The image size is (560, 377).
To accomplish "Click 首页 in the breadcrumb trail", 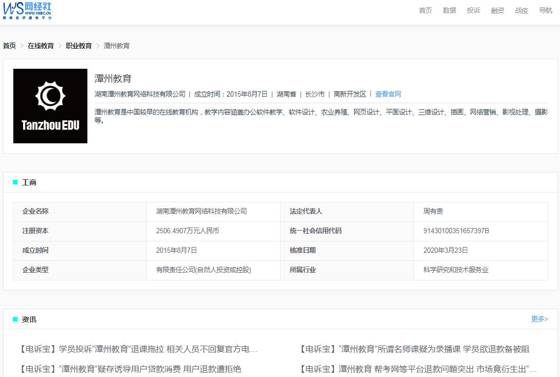I will coord(8,45).
